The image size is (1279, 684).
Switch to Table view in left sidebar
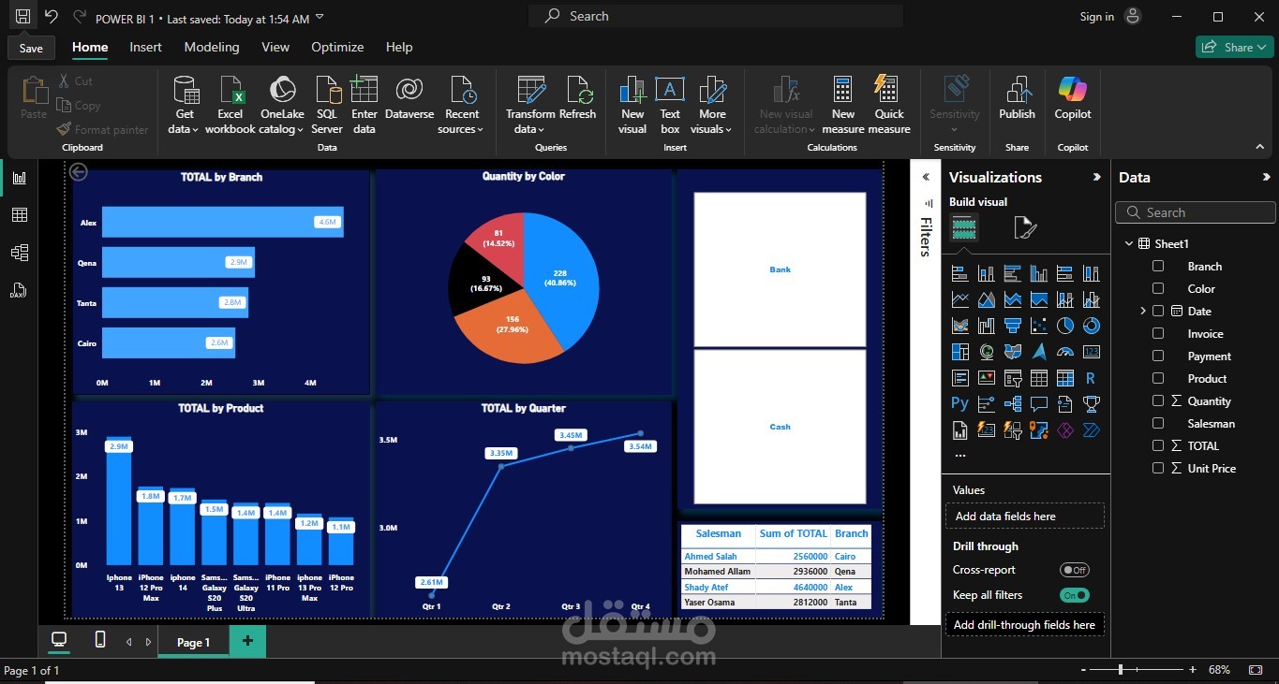click(19, 215)
